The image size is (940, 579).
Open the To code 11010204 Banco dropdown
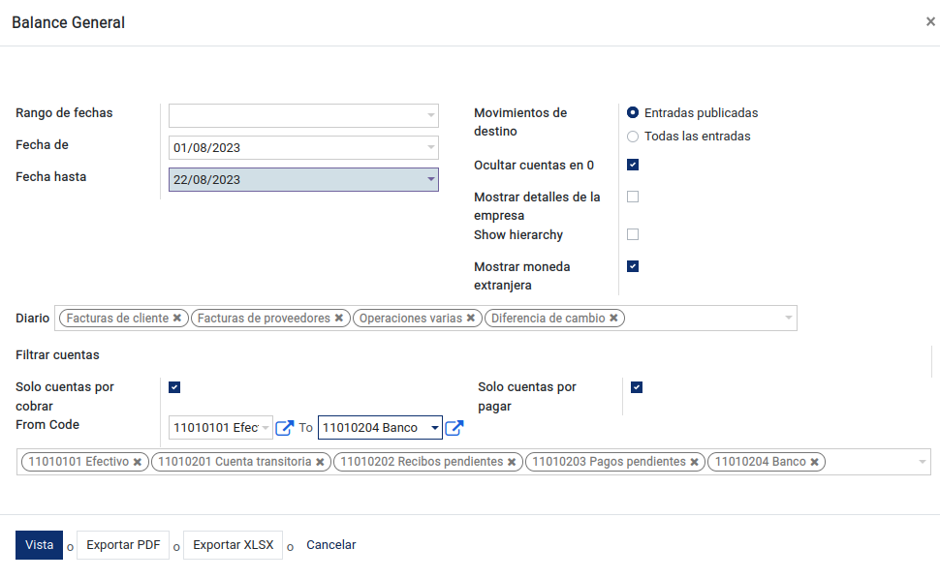(380, 428)
